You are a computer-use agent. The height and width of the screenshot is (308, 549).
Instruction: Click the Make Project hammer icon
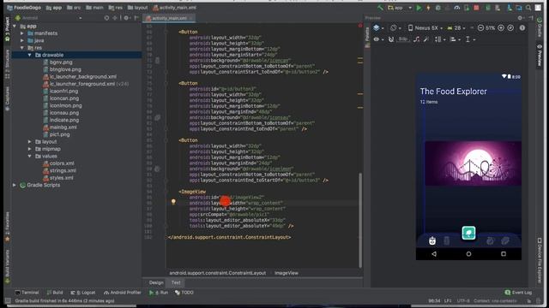tap(380, 8)
